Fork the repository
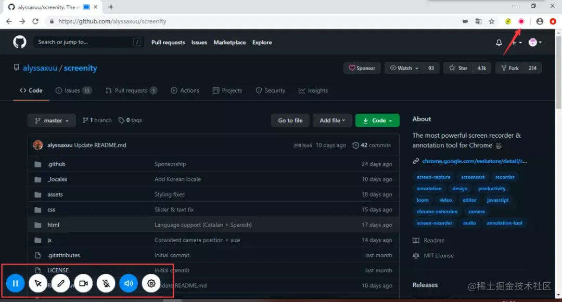This screenshot has height=302, width=562. 510,68
